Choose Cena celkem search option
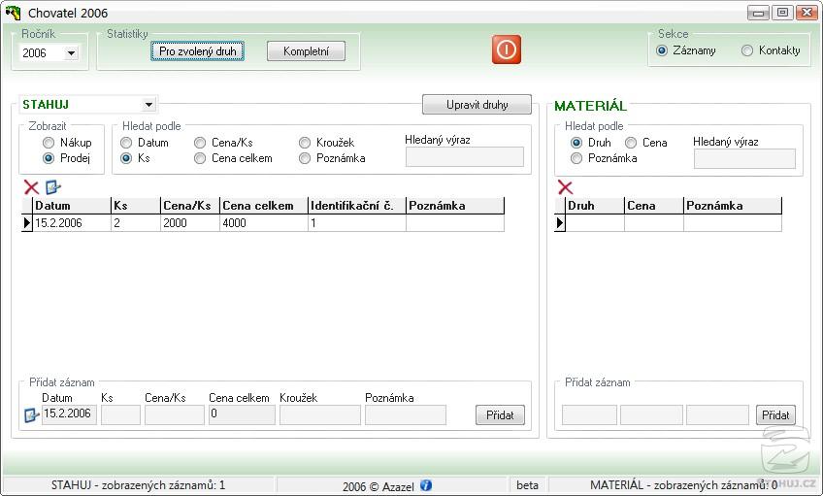This screenshot has height=496, width=823. (201, 158)
